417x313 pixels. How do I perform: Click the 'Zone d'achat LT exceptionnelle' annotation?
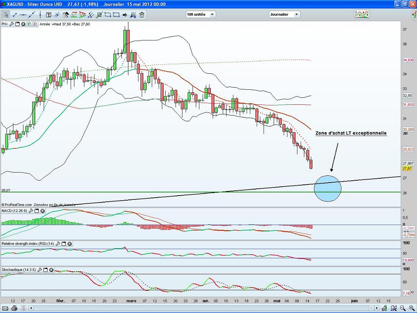pyautogui.click(x=351, y=133)
